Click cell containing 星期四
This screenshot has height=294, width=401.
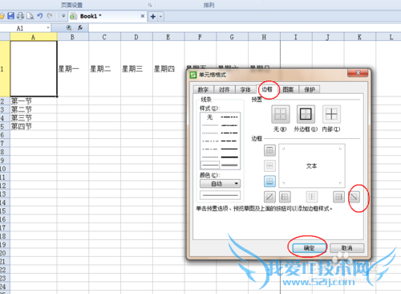[168, 69]
